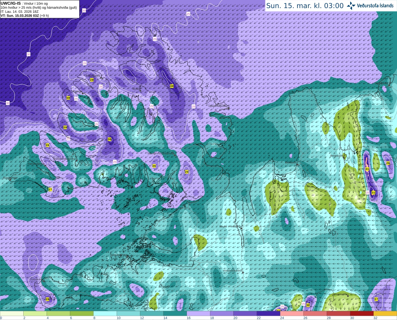Select the light green 2–4 legend swatch
The image size is (397, 320).
[35, 313]
